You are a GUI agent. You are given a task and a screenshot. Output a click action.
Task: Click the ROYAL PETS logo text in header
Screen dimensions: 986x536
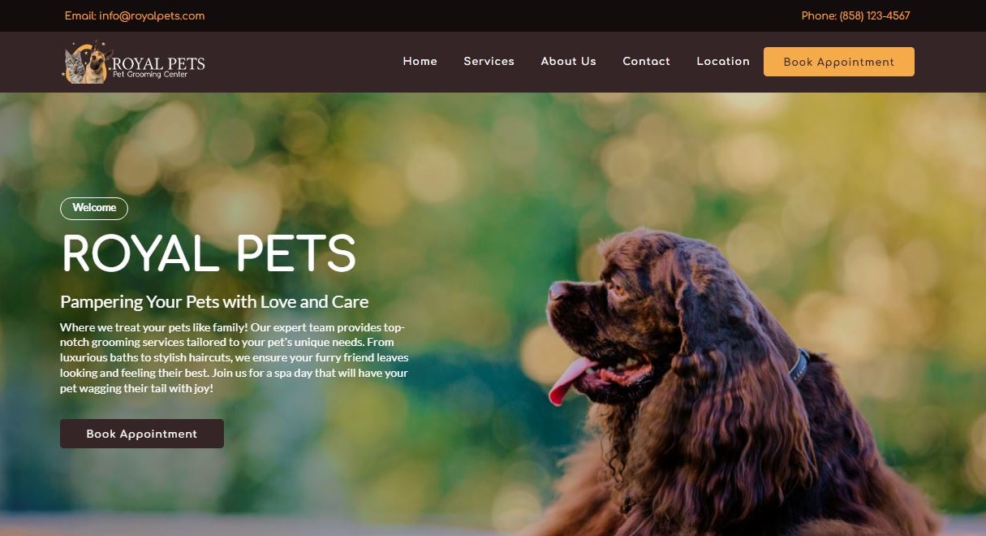158,63
